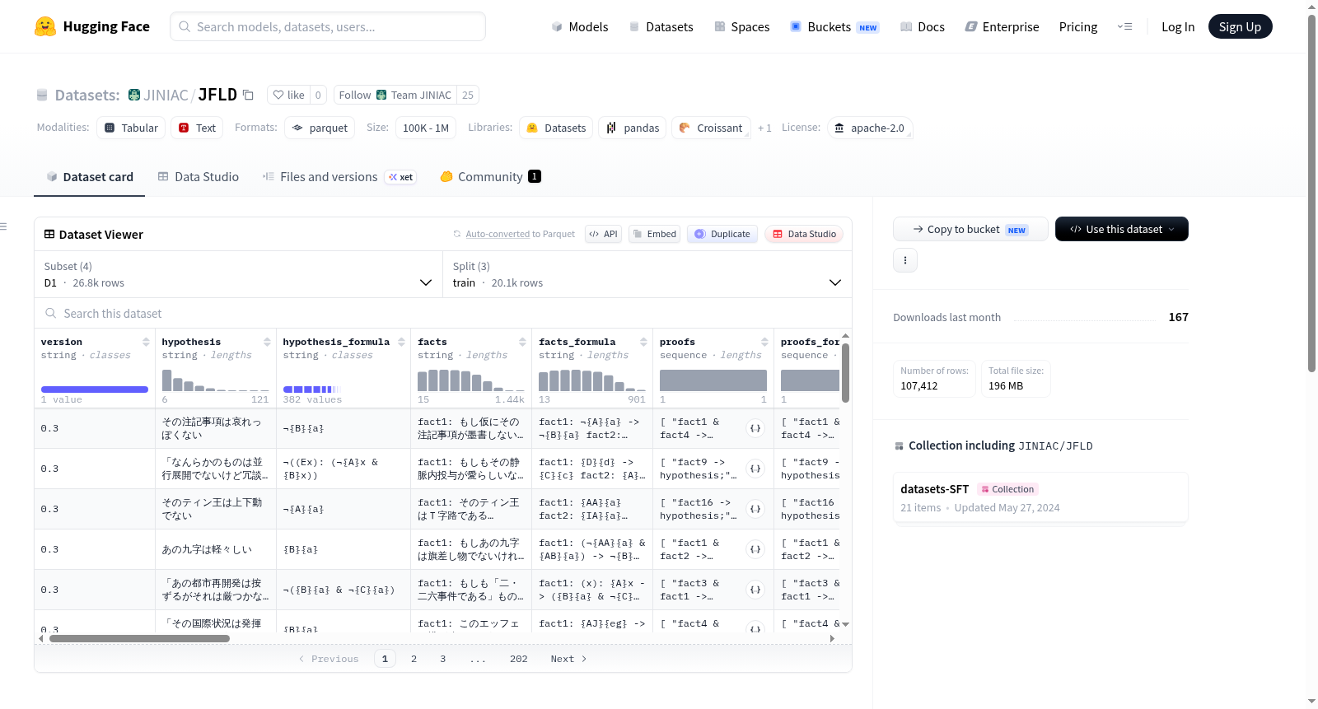Open the Use this dataset dropdown
Viewport: 1318px width, 709px height.
(1121, 229)
